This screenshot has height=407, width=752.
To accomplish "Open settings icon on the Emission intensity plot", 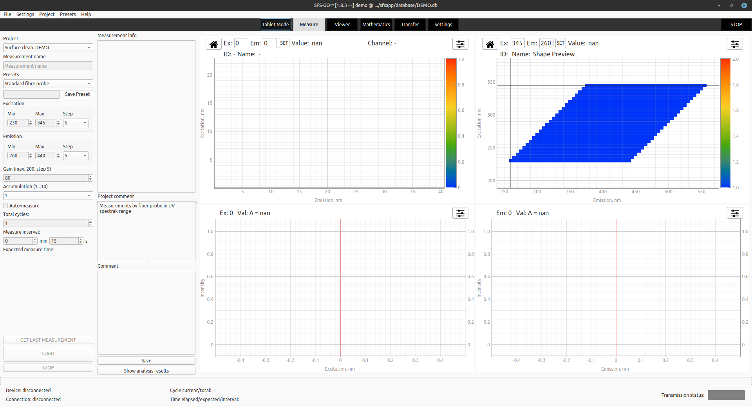I will [735, 213].
